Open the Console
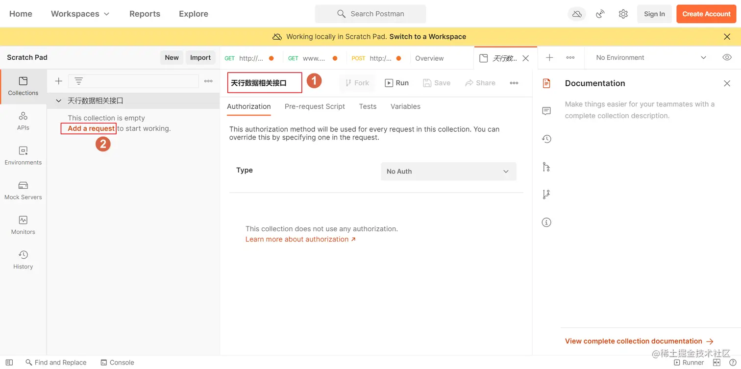This screenshot has width=741, height=369. tap(117, 363)
